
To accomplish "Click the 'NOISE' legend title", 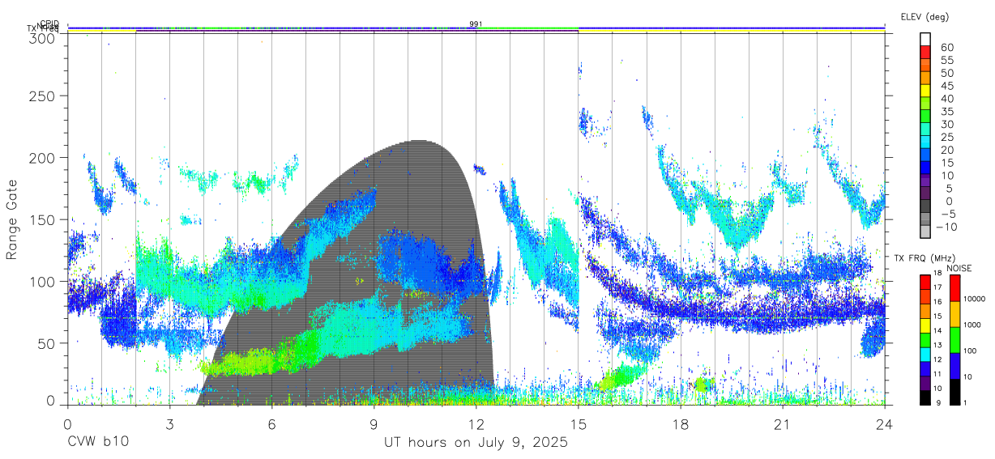I will 959,268.
